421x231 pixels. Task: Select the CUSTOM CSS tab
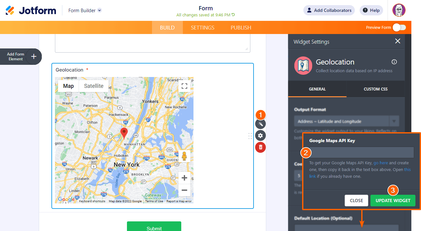[376, 89]
